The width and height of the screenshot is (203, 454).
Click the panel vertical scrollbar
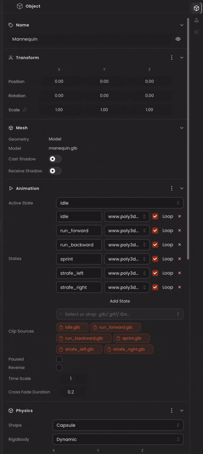point(188,138)
